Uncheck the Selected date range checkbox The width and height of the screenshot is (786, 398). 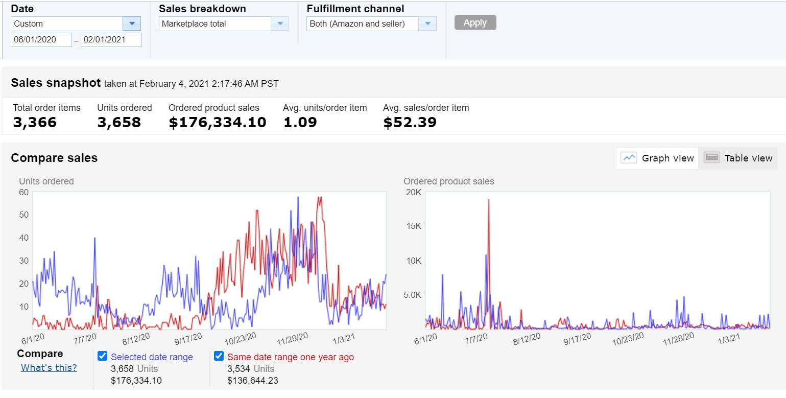[x=102, y=357]
